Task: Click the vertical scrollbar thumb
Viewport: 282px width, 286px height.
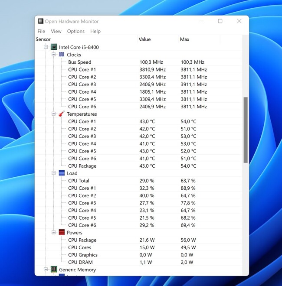Action: click(x=246, y=130)
